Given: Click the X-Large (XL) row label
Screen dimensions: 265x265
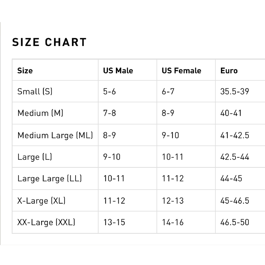Looking at the screenshot, I should click(x=41, y=201).
